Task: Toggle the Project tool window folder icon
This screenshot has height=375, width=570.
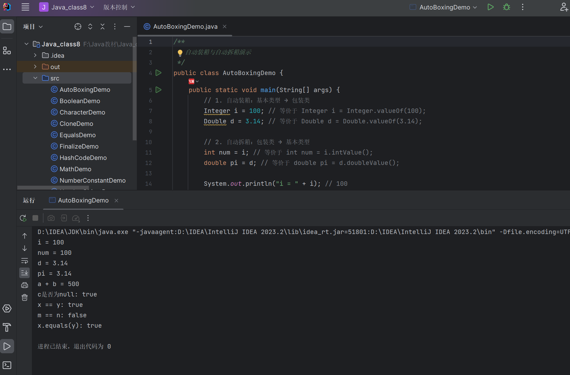Action: 7,26
